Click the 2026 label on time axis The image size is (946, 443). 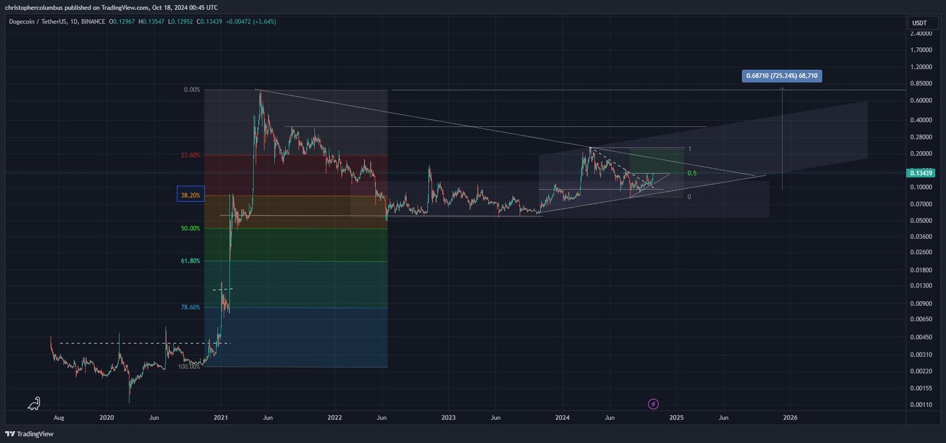(x=790, y=418)
